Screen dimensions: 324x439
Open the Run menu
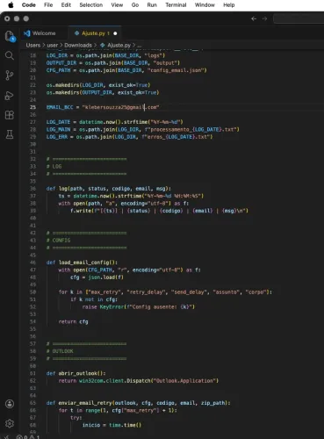[x=152, y=5]
